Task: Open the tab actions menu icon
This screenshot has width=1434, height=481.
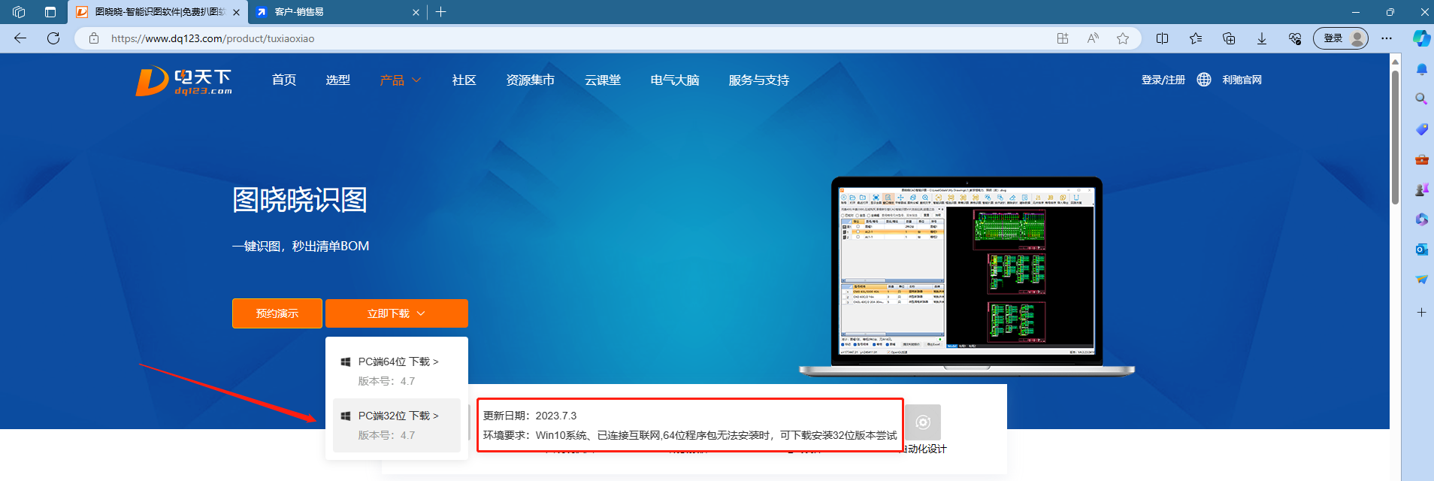Action: (x=50, y=12)
